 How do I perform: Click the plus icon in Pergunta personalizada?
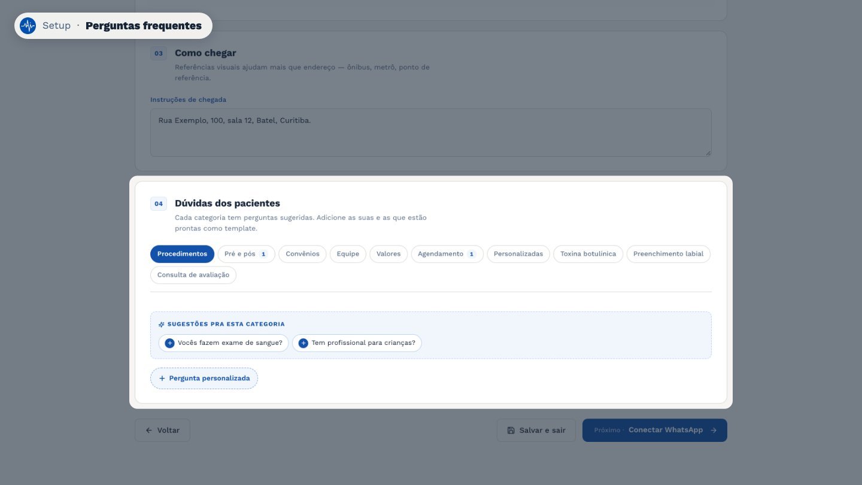tap(162, 378)
